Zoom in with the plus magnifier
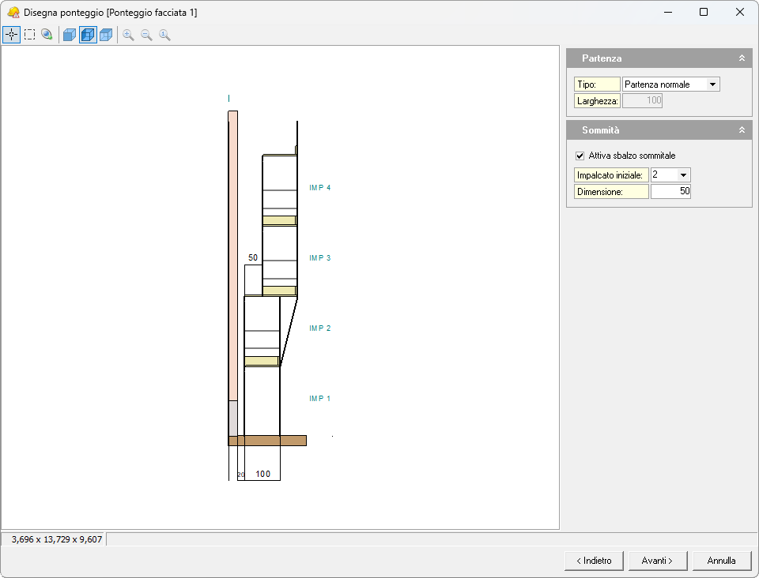 [x=128, y=35]
